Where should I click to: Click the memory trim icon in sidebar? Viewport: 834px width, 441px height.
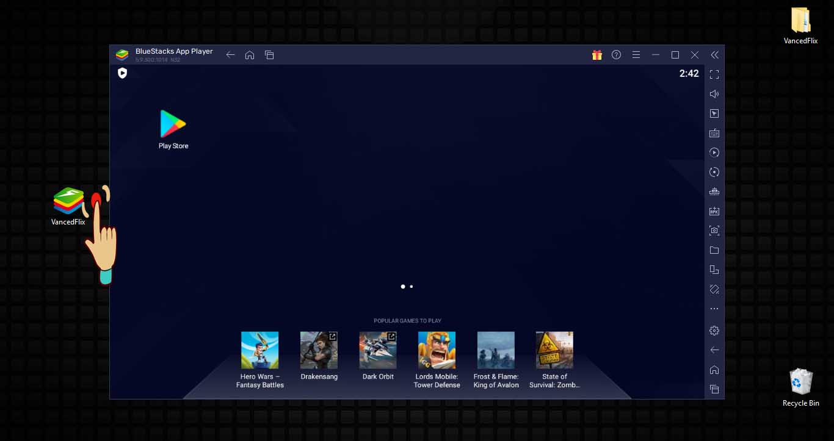[714, 192]
